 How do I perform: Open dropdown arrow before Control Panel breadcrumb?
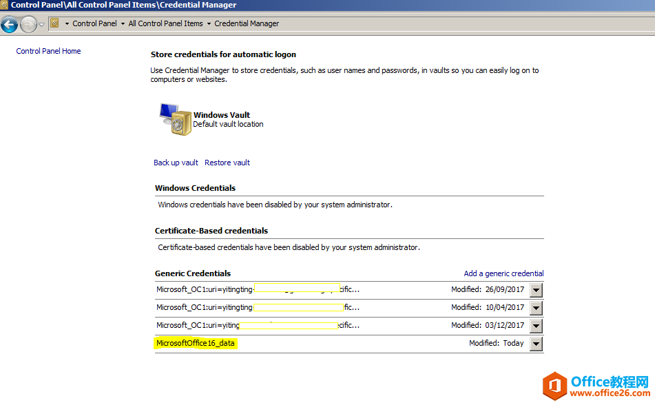click(x=67, y=23)
